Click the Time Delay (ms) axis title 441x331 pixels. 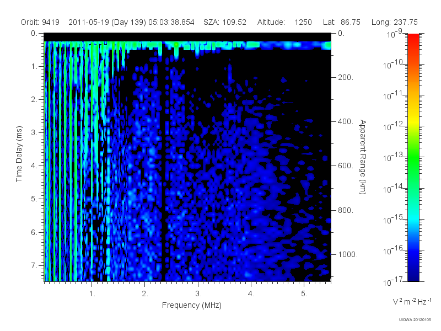19,154
